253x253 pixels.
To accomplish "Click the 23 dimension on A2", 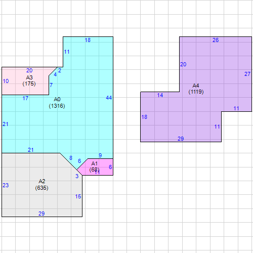I will (6, 185).
